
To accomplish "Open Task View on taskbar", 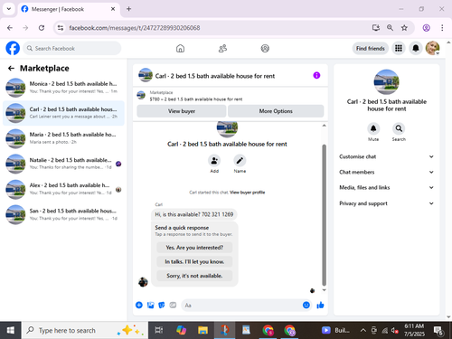I will click(159, 330).
